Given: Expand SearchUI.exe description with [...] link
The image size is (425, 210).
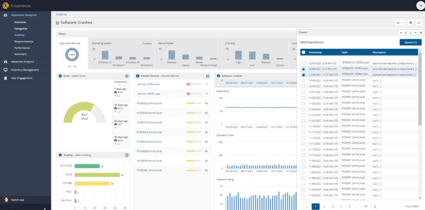Looking at the screenshot, I should [414, 63].
